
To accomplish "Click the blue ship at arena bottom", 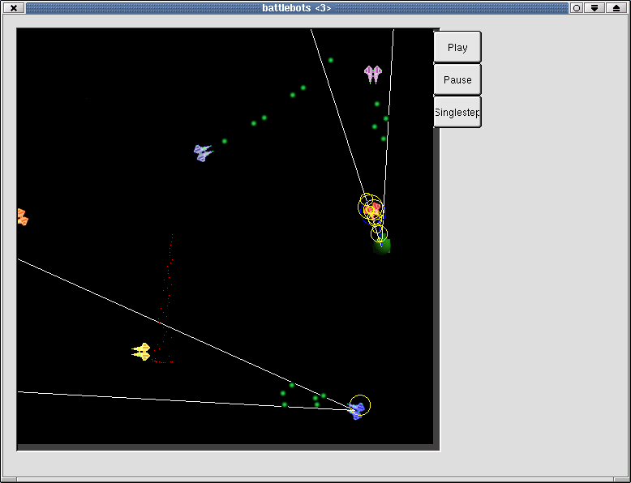I will (357, 412).
